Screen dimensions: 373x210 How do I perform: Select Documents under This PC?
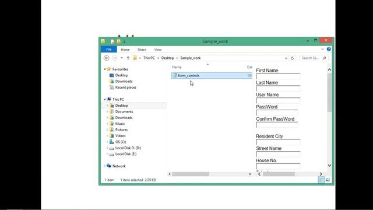pyautogui.click(x=124, y=111)
